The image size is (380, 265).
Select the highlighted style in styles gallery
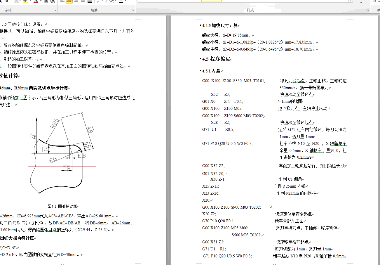point(212,1)
